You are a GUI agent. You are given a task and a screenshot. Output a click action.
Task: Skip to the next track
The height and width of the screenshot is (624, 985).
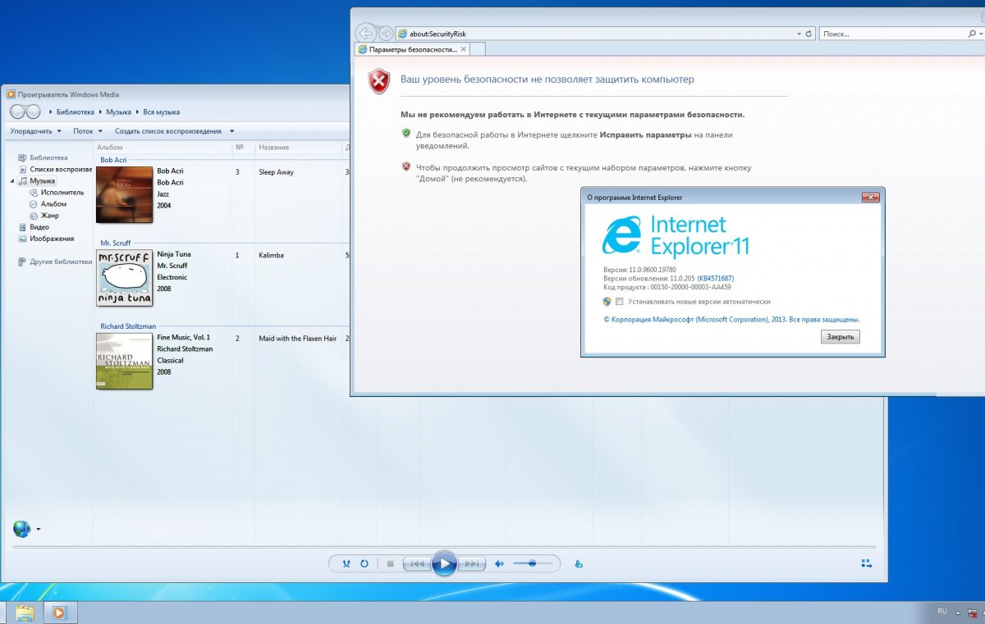click(472, 564)
